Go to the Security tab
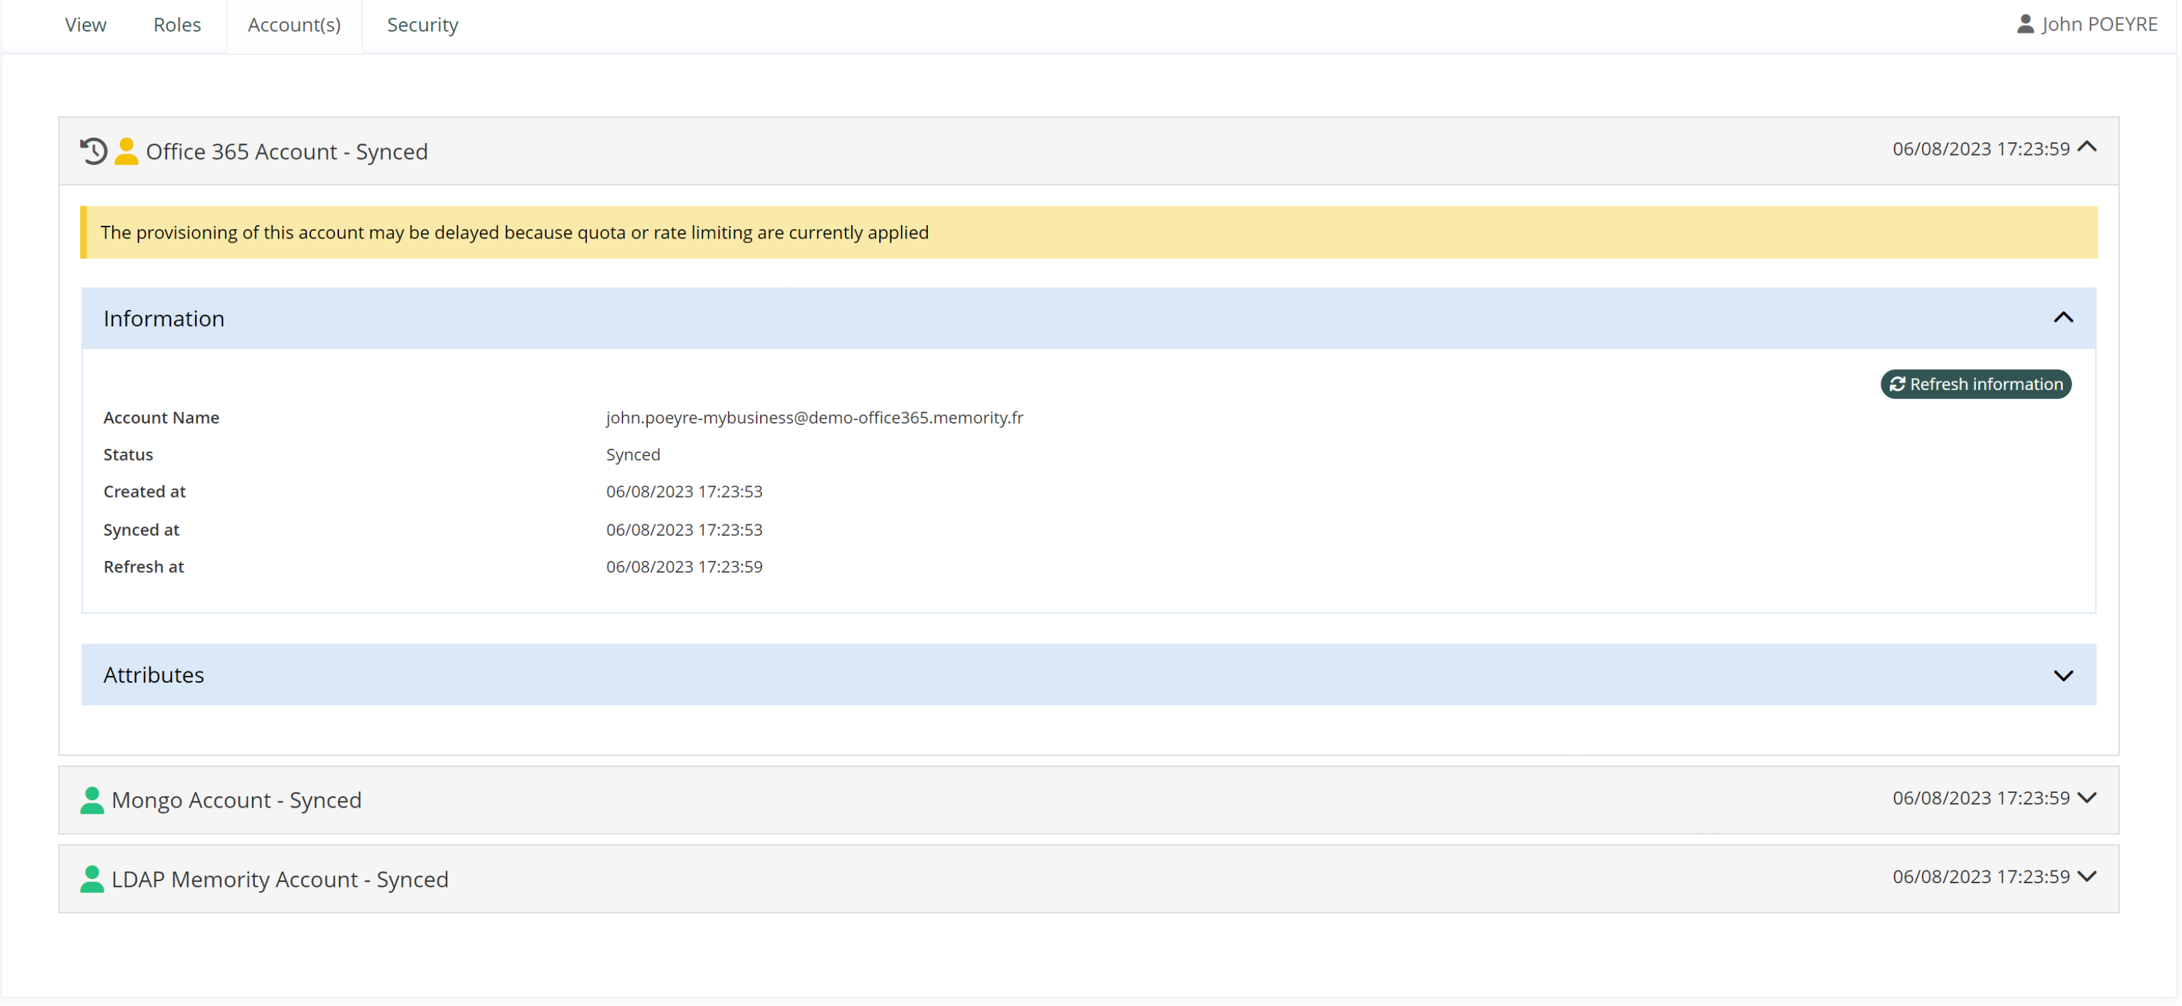 [x=422, y=25]
